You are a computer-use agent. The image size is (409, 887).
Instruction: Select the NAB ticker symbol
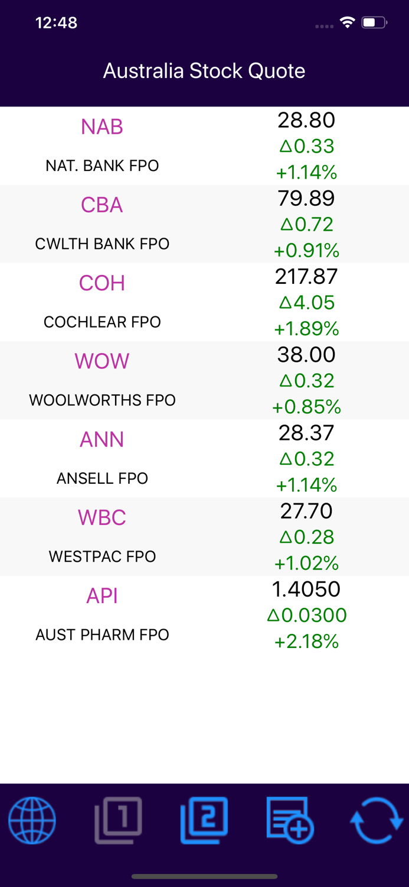click(102, 127)
